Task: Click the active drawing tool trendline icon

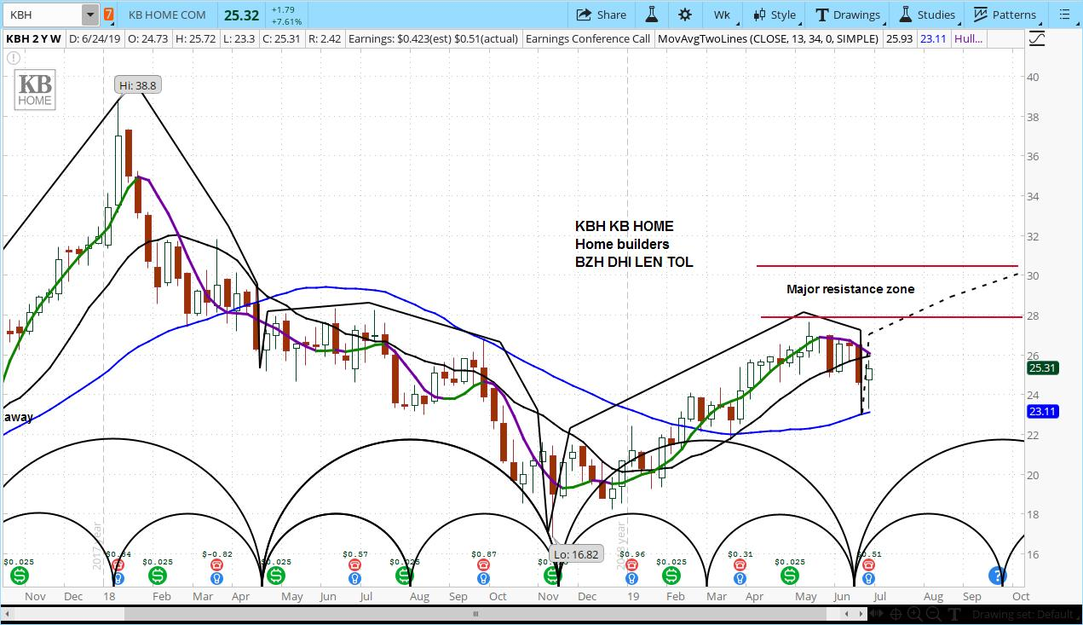Action: point(1038,38)
